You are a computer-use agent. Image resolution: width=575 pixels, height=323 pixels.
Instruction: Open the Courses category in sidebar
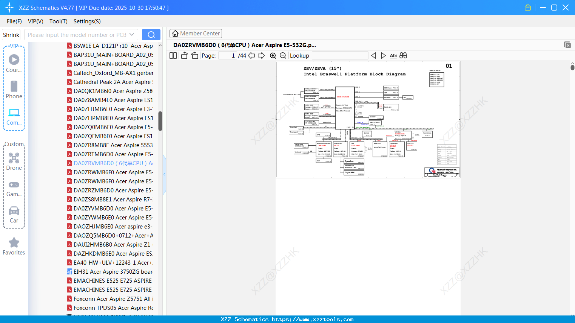click(14, 63)
